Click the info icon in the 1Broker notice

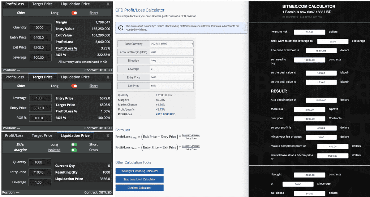coord(121,28)
